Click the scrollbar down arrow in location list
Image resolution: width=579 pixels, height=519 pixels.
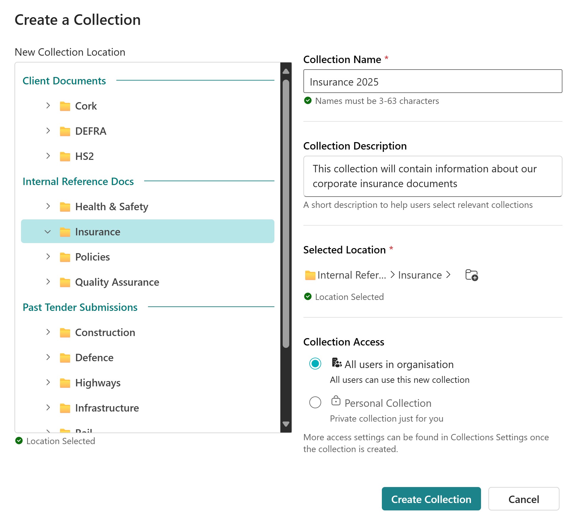pos(286,424)
